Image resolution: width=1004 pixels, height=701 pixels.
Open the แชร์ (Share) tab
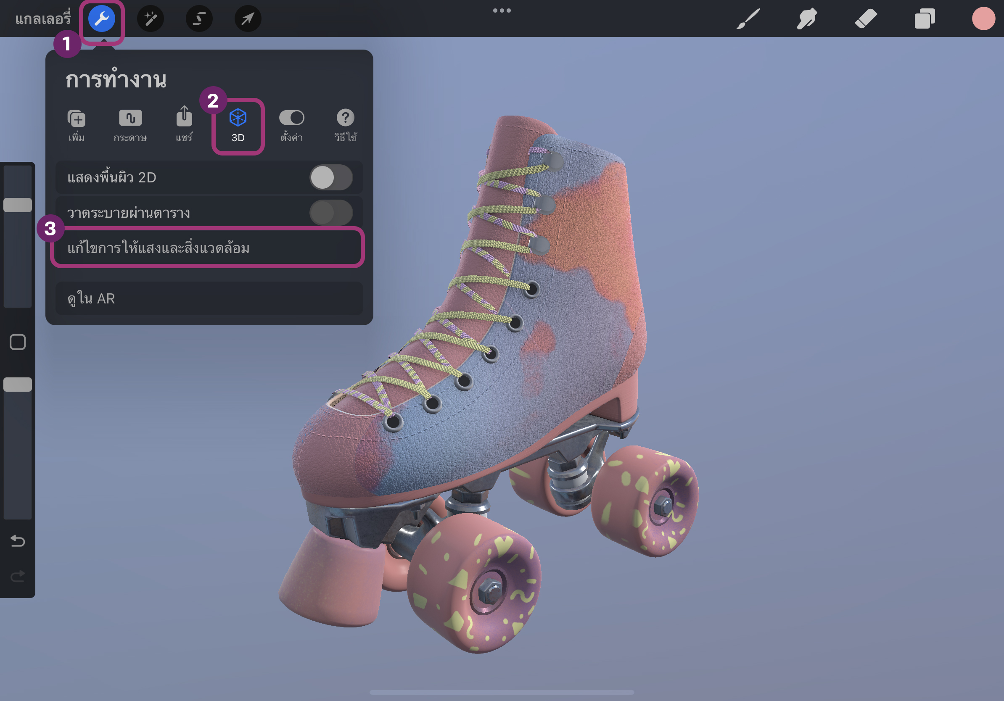(184, 126)
